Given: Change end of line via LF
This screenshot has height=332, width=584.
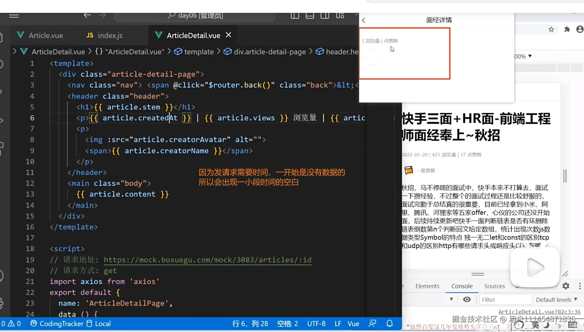Looking at the screenshot, I should pos(338,324).
